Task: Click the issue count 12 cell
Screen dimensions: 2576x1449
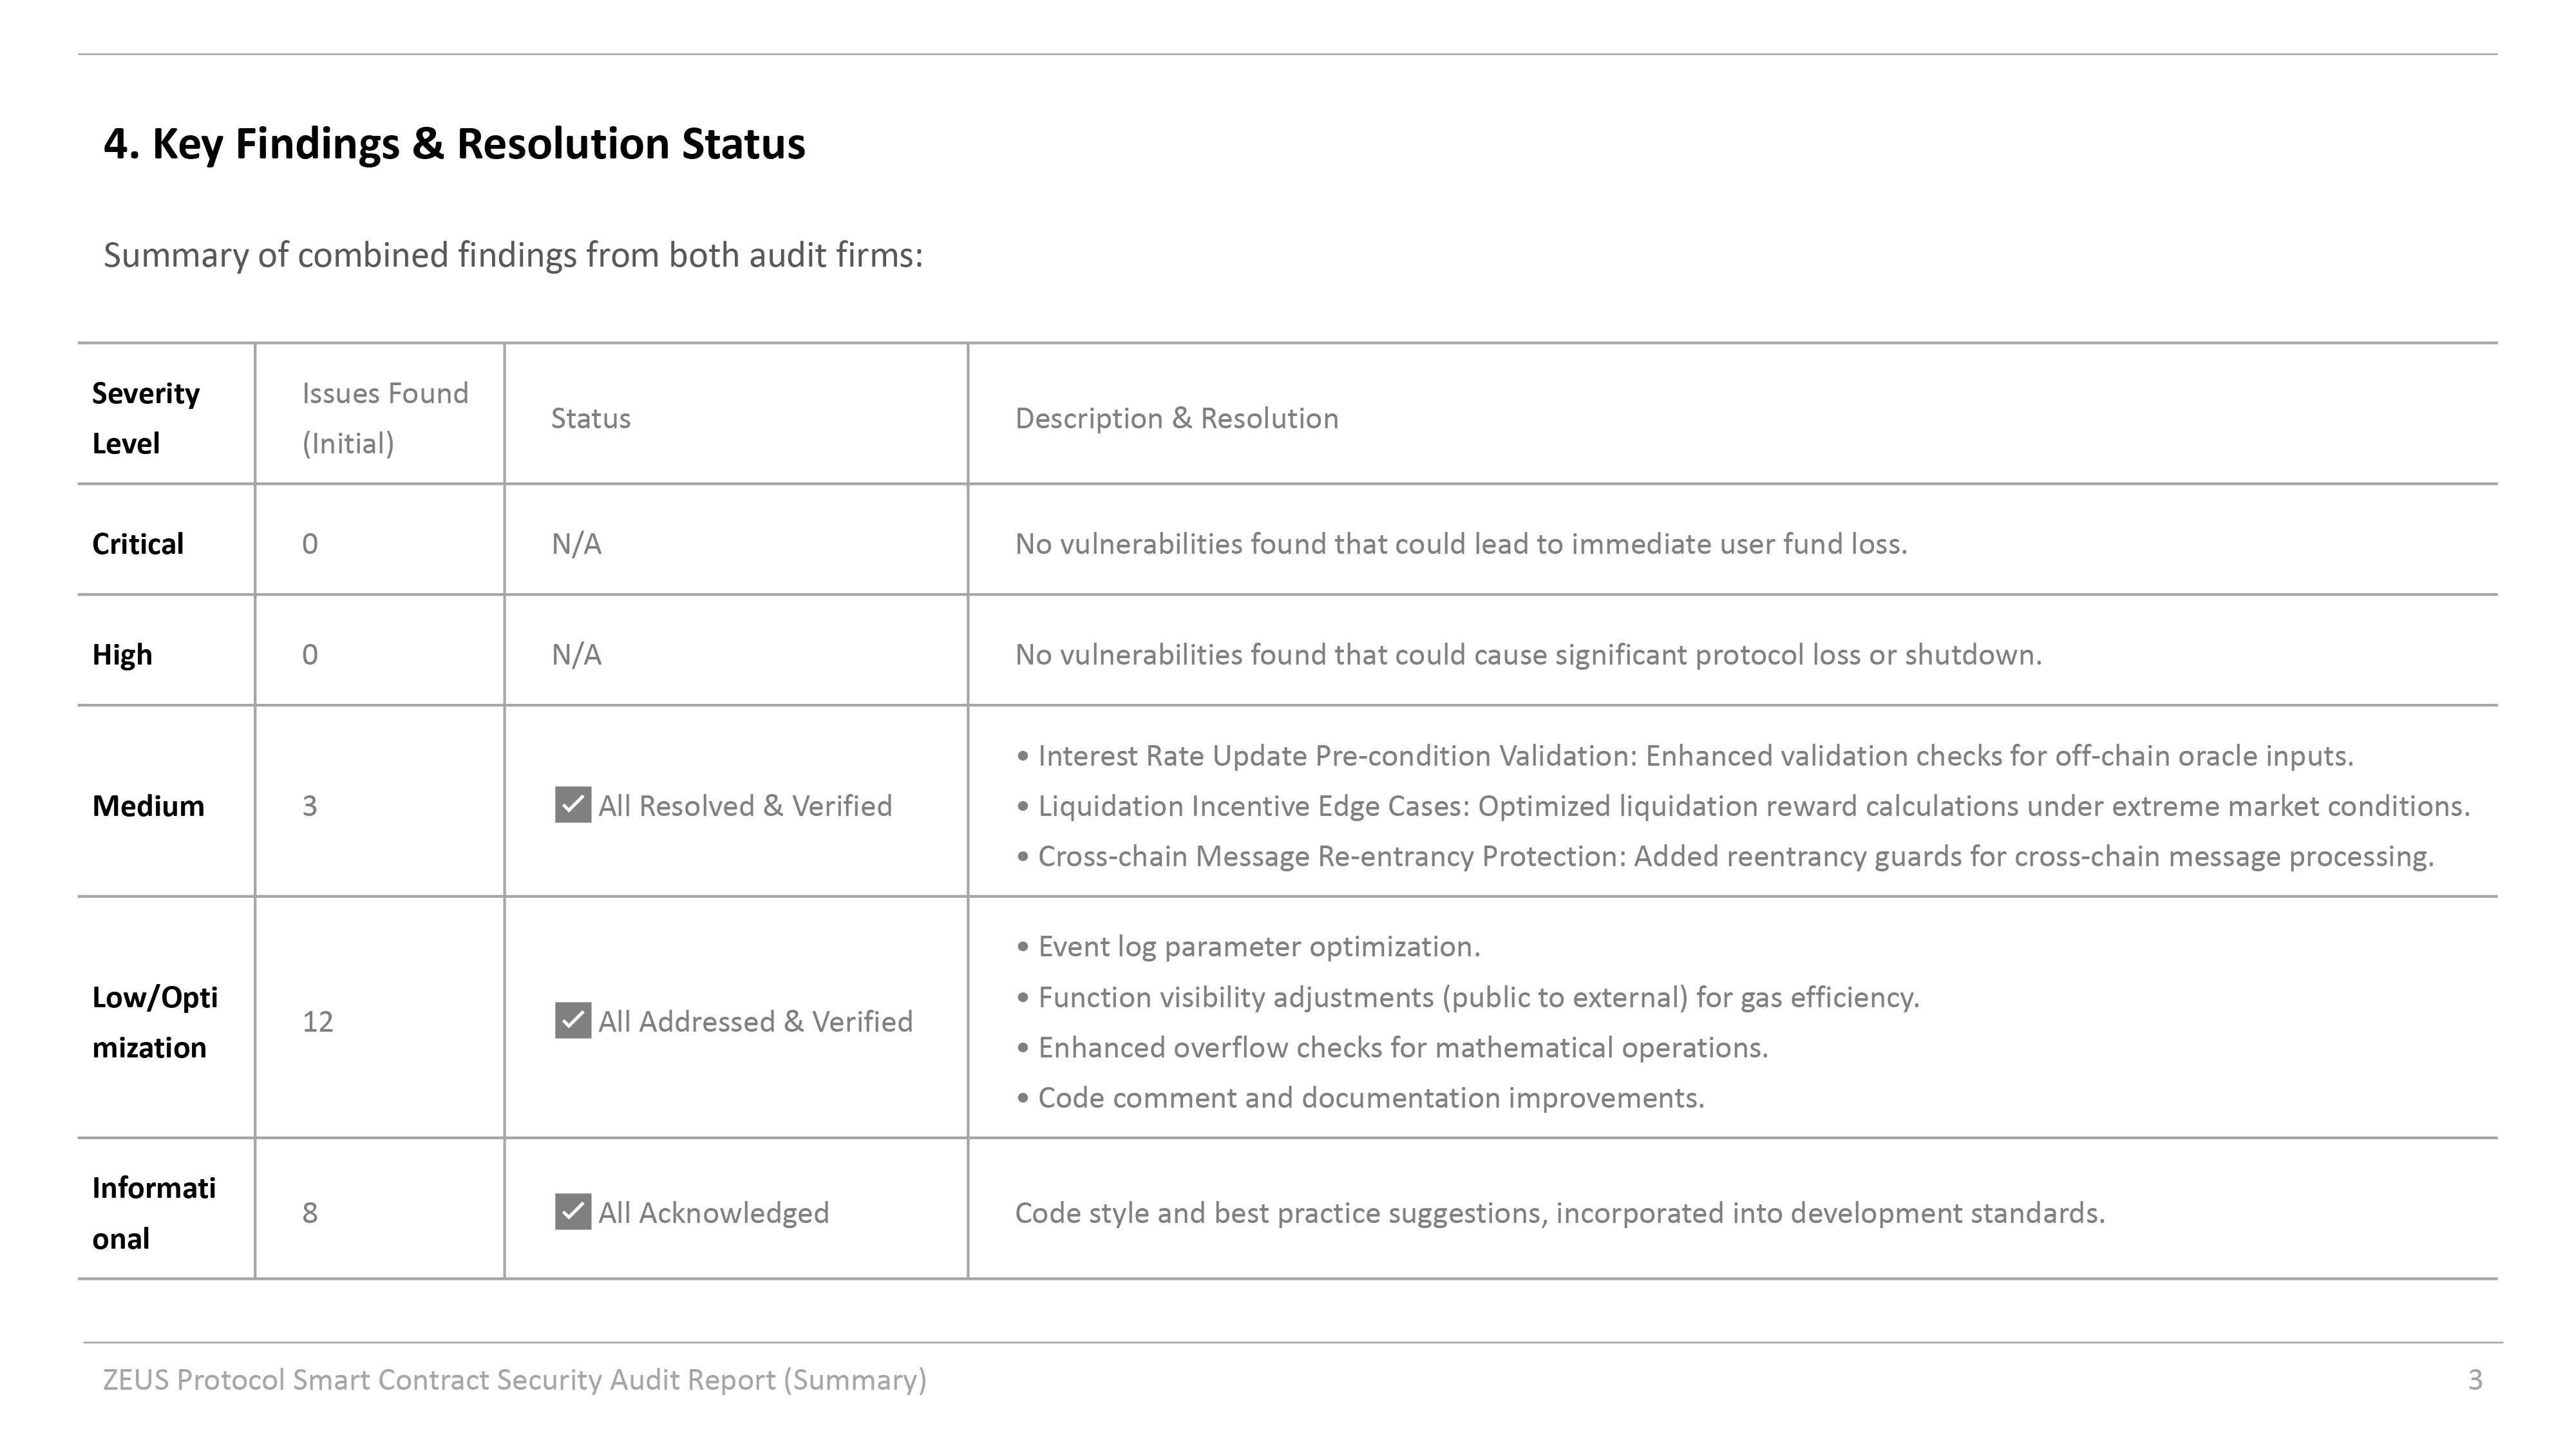Action: (318, 1022)
